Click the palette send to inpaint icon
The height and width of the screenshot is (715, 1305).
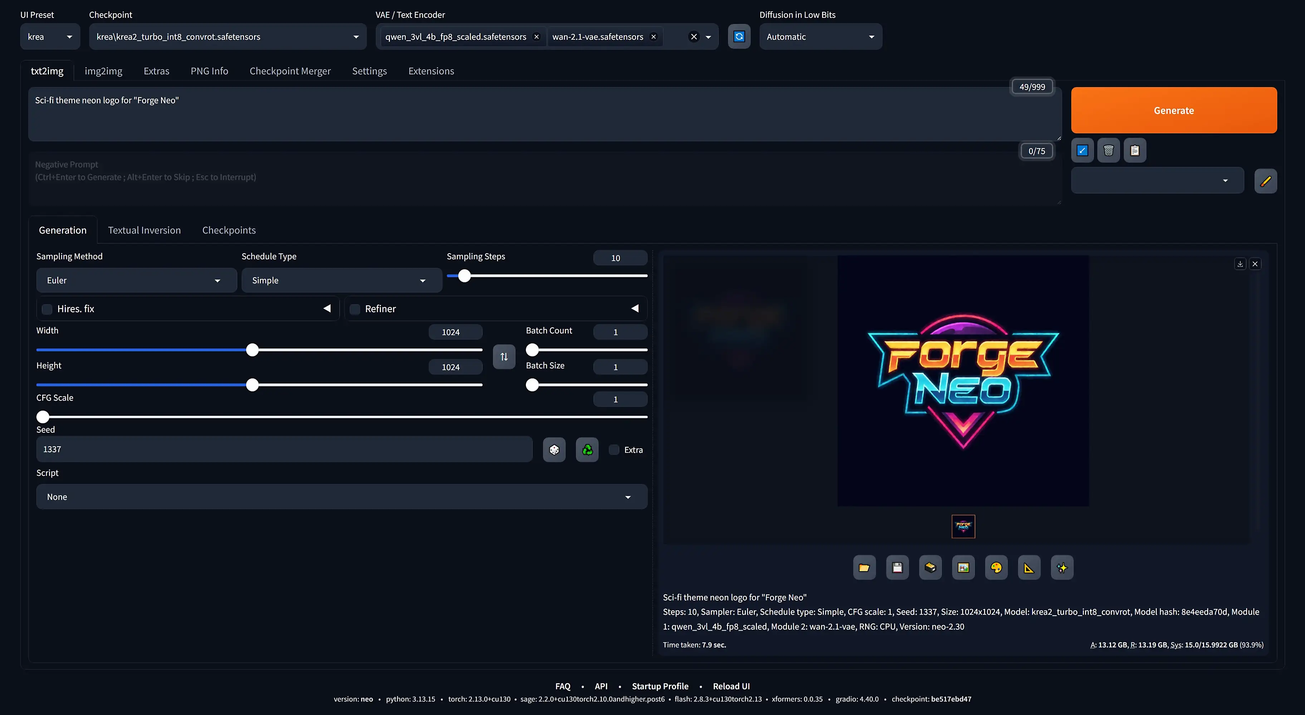coord(996,568)
